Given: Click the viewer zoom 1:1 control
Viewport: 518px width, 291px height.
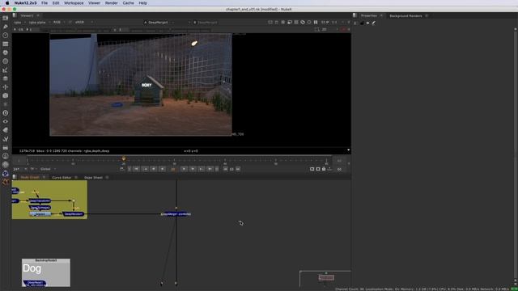Looking at the screenshot, I should [334, 22].
